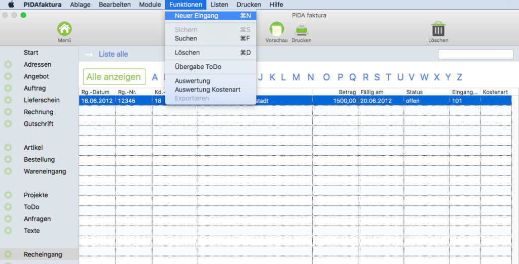Filter by letter Q
Screen dimensions: 519x264
(353, 77)
